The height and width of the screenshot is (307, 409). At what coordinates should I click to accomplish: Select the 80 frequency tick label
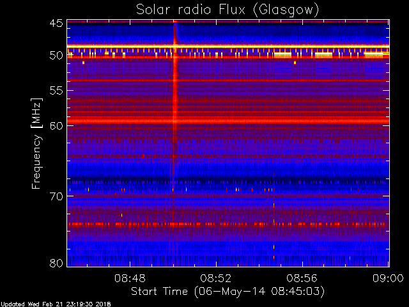point(56,263)
